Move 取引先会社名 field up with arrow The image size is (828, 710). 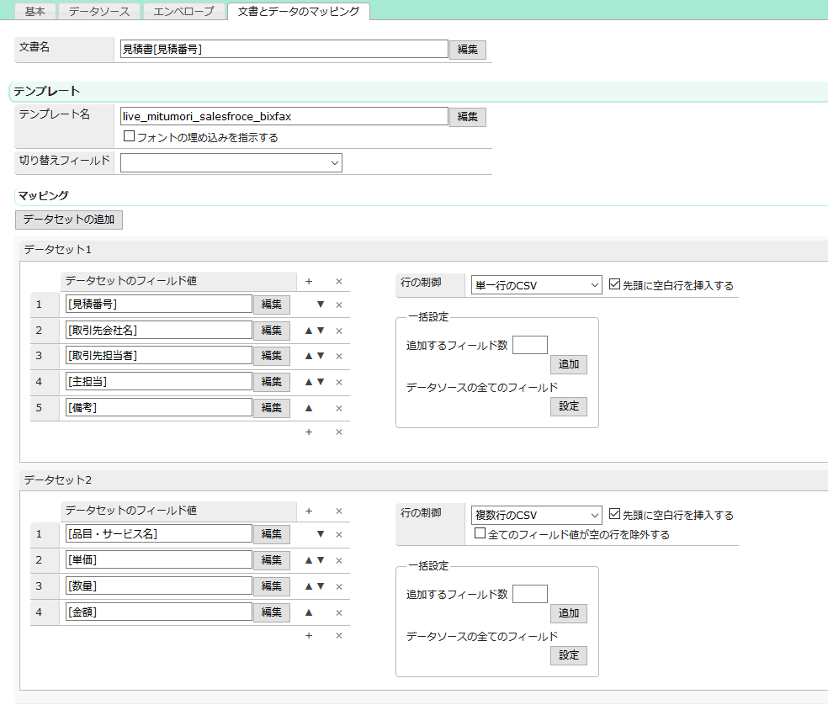point(309,331)
